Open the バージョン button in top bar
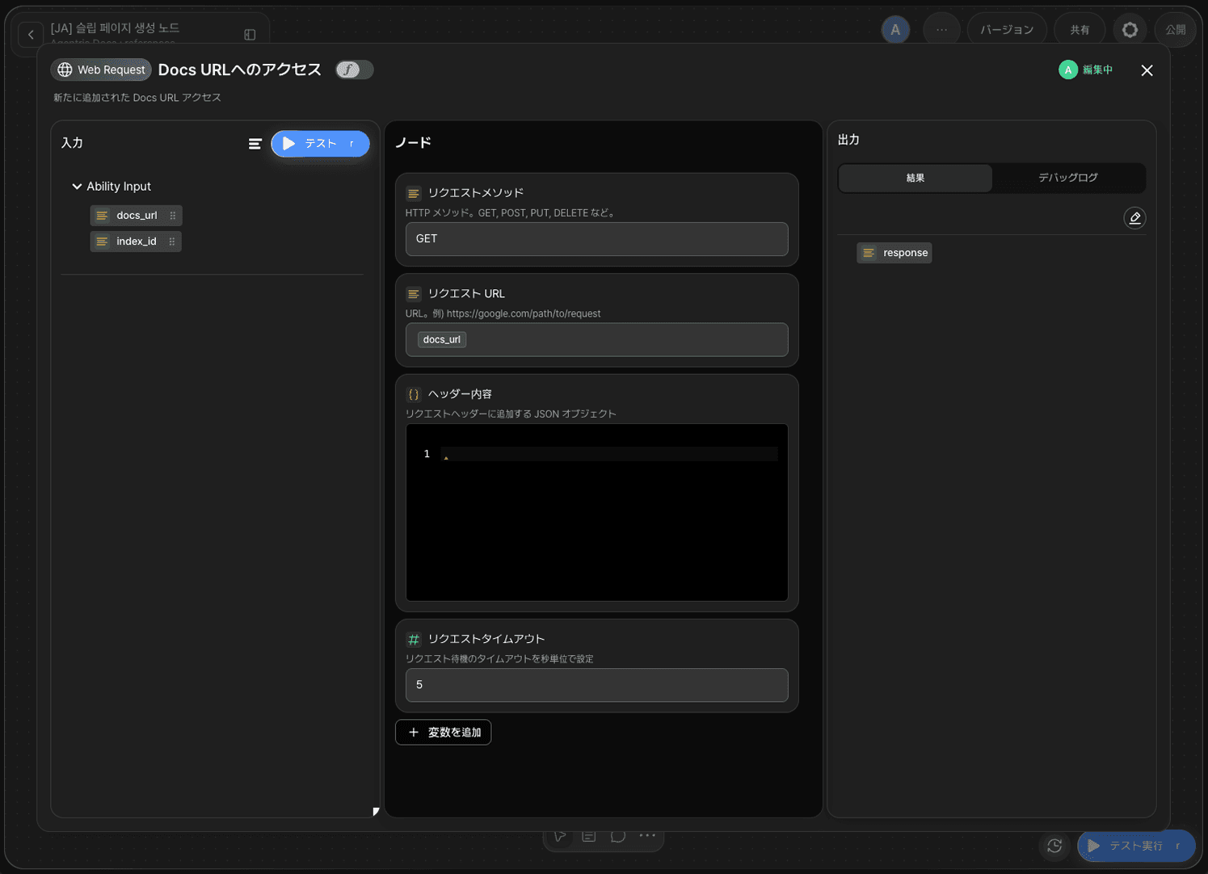 tap(1007, 30)
